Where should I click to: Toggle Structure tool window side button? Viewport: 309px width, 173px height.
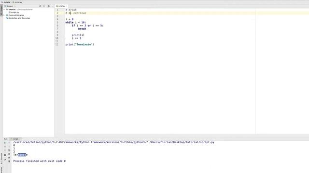pyautogui.click(x=1, y=159)
